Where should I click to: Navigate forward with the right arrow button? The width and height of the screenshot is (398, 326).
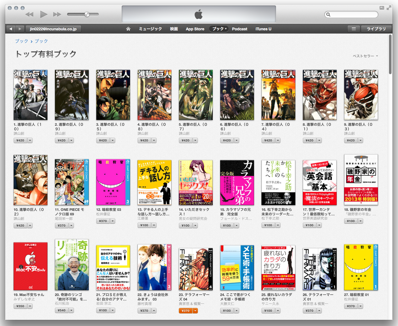(20, 29)
